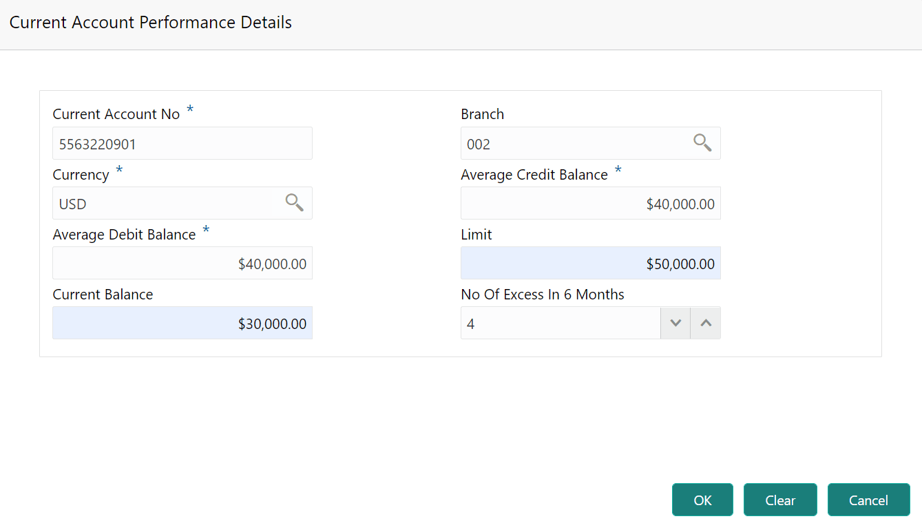Click the Limit field showing $50,000.00

[x=590, y=264]
